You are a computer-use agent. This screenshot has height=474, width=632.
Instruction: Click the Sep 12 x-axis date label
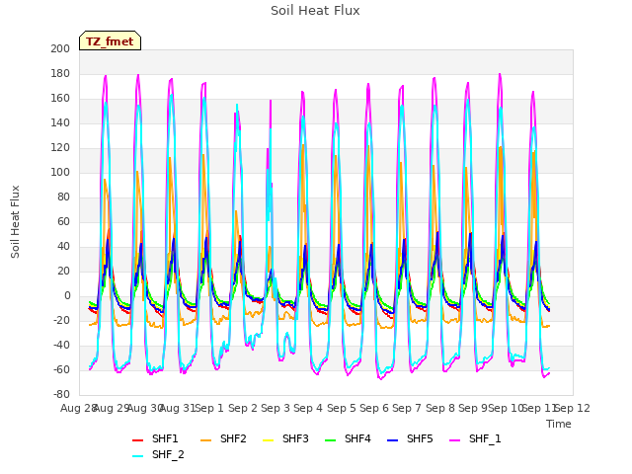click(x=573, y=408)
